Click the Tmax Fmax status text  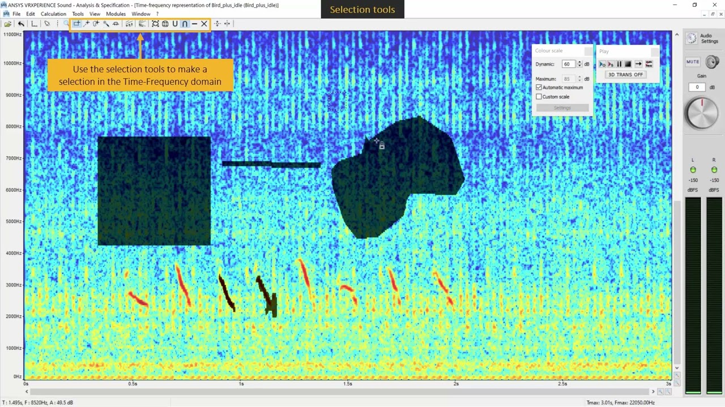[x=620, y=402]
